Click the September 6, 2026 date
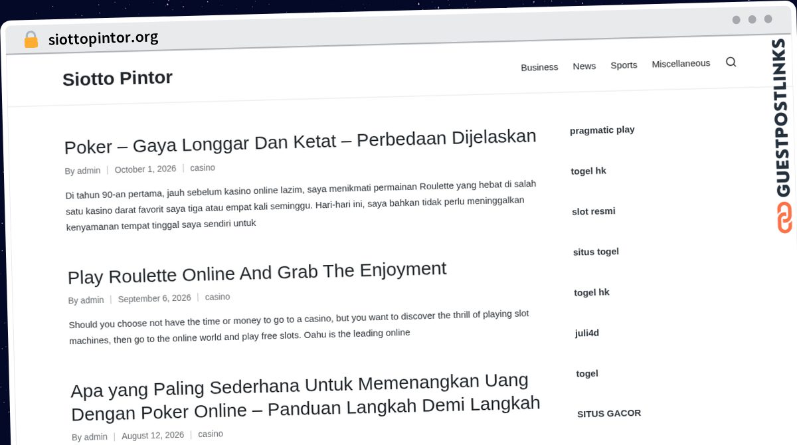The height and width of the screenshot is (445, 797). 155,299
